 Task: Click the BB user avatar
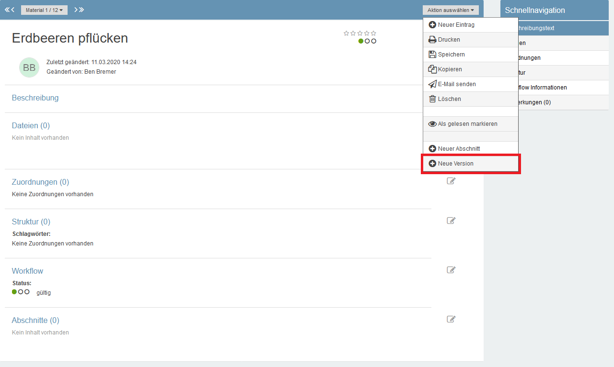point(29,67)
